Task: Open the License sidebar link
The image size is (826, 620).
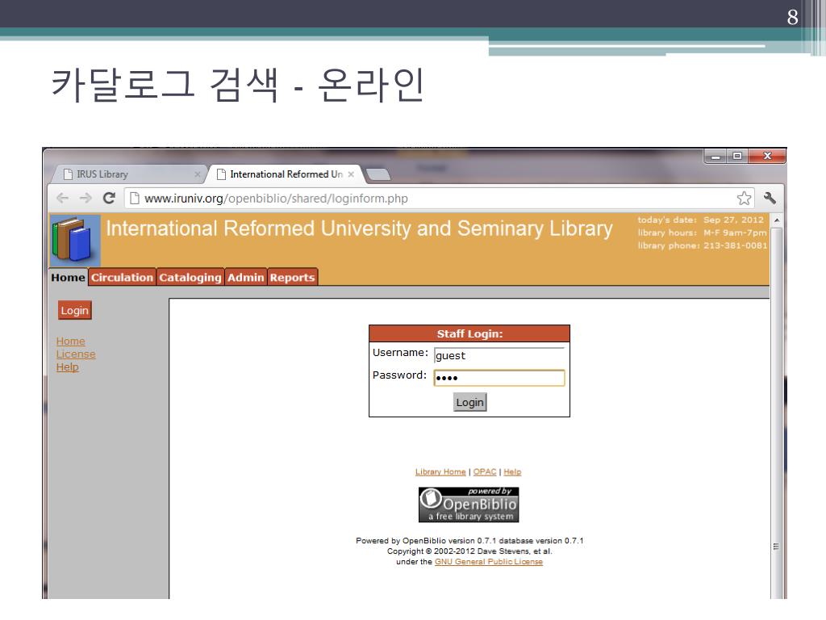Action: [x=76, y=354]
